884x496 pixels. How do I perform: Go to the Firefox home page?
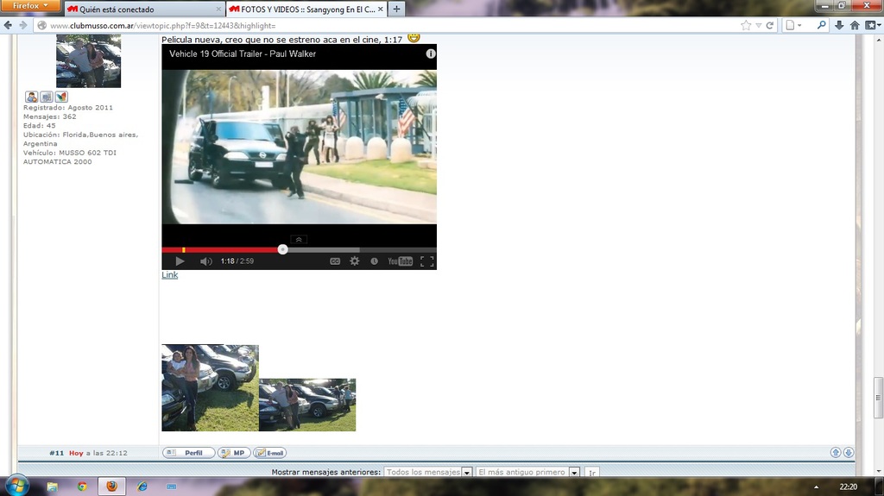(x=855, y=25)
